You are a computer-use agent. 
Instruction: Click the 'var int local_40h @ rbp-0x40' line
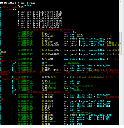point(40,12)
